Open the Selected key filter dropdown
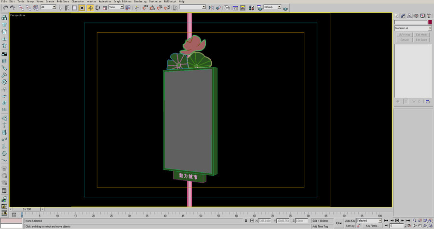 [369, 220]
